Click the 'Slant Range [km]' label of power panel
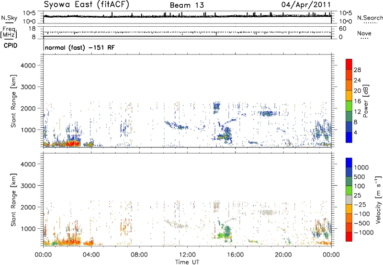383x265 pixels. pos(13,101)
